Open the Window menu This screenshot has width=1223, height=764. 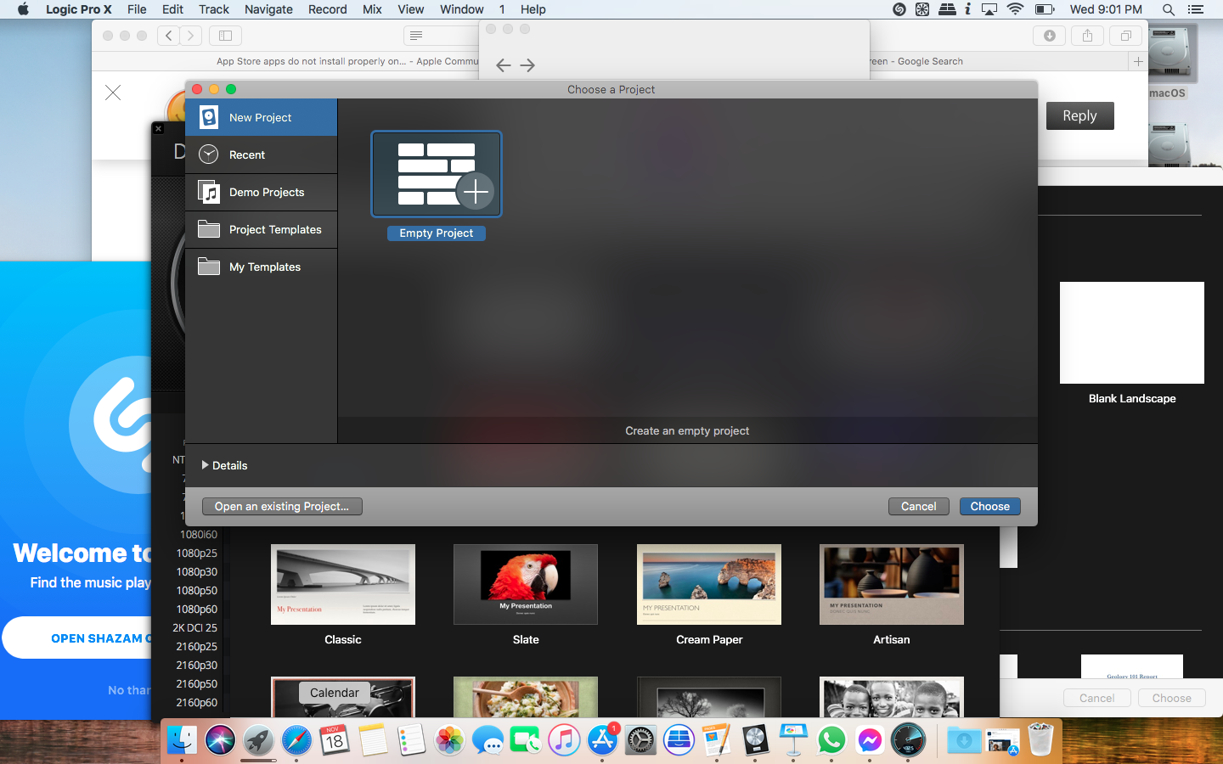click(x=462, y=9)
